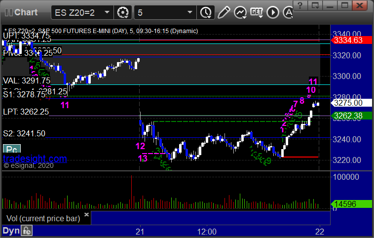This screenshot has width=374, height=238.
Task: Toggle the fc lock icon next to Dyn
Action: pos(27,231)
